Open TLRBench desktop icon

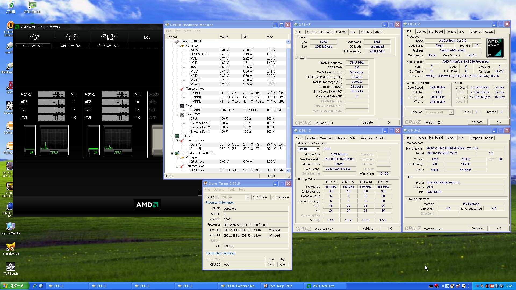tap(10, 267)
